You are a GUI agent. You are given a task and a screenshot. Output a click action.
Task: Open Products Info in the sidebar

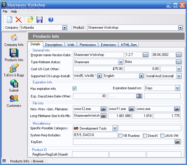14,55
